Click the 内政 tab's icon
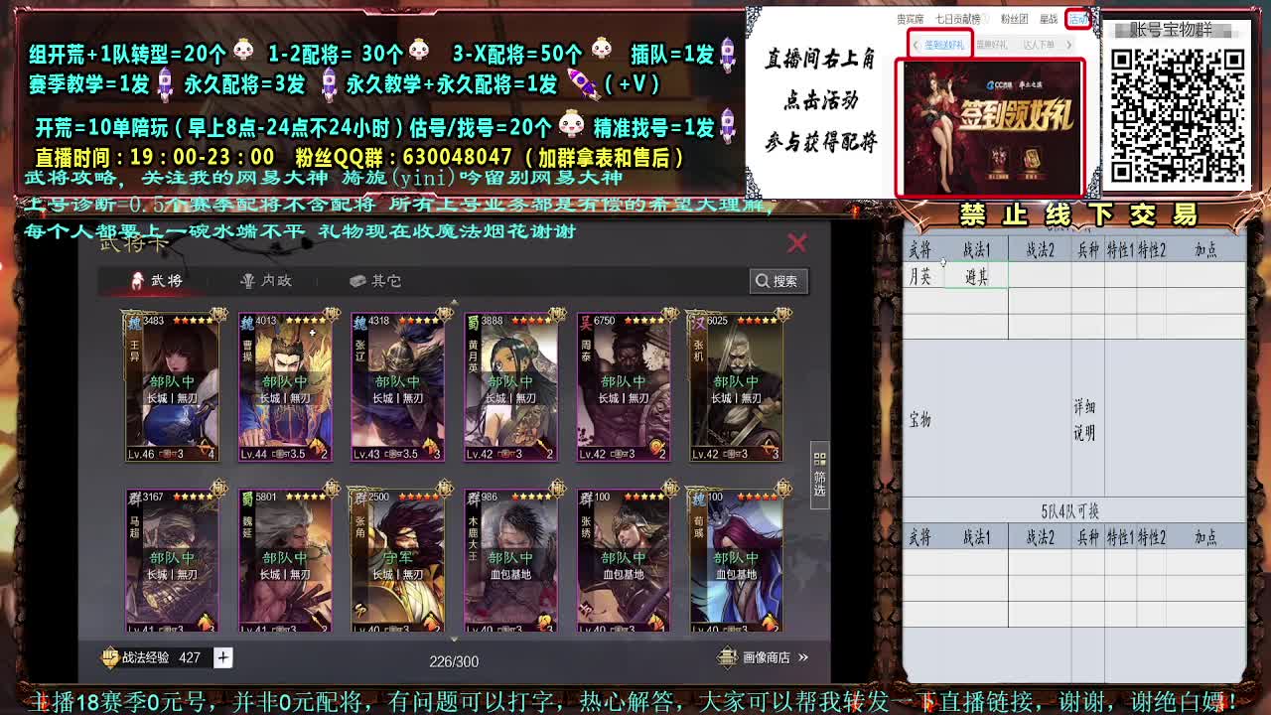This screenshot has height=715, width=1271. click(x=248, y=281)
